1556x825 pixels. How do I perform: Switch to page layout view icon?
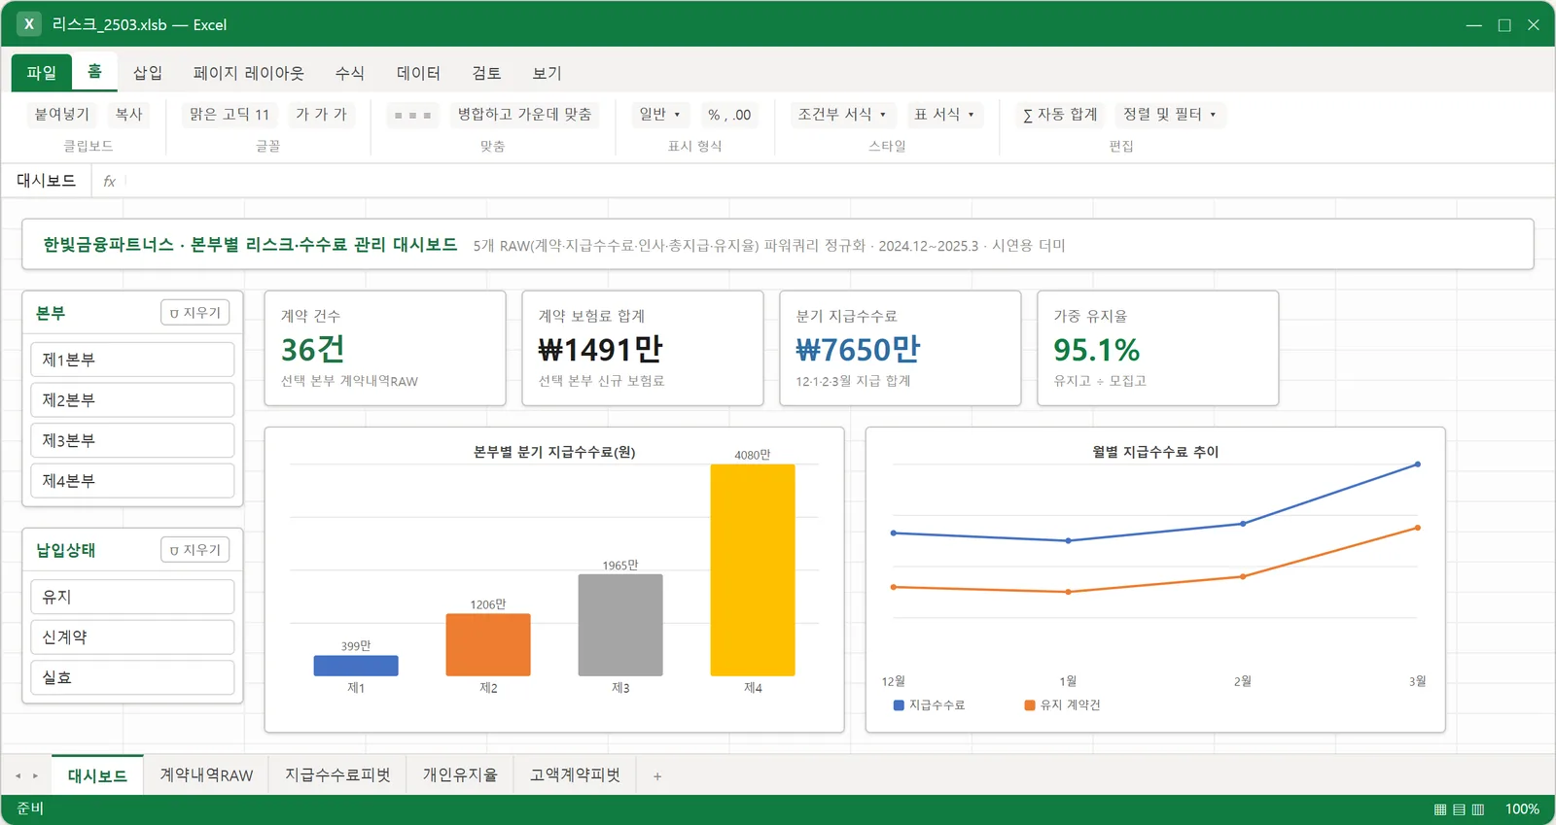[x=1459, y=809]
